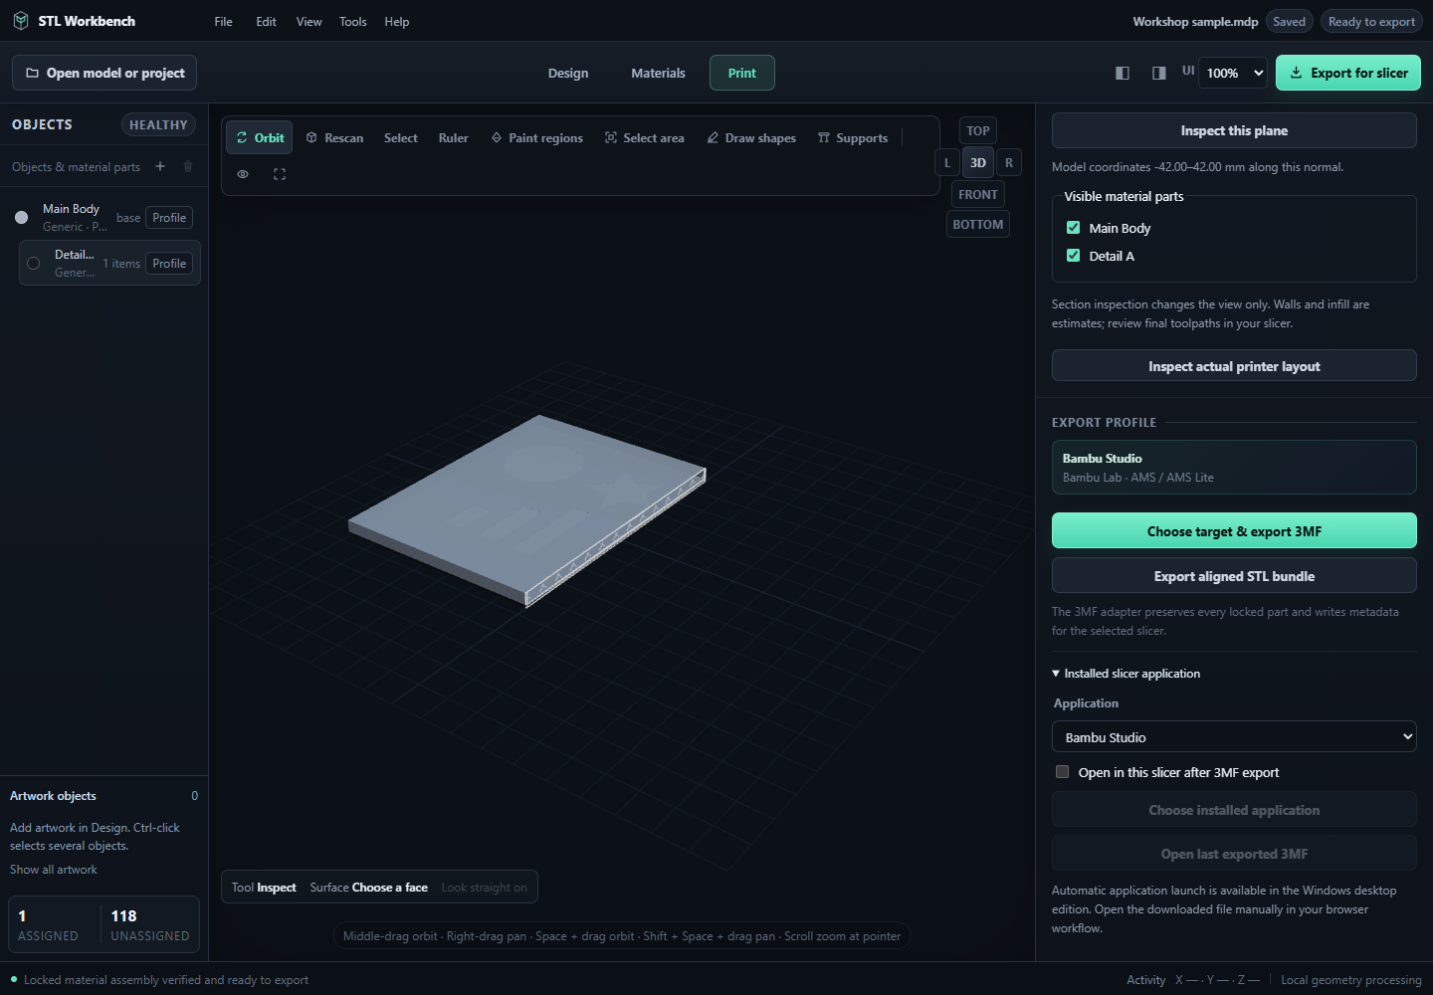Click the Saved status badge

(x=1289, y=21)
